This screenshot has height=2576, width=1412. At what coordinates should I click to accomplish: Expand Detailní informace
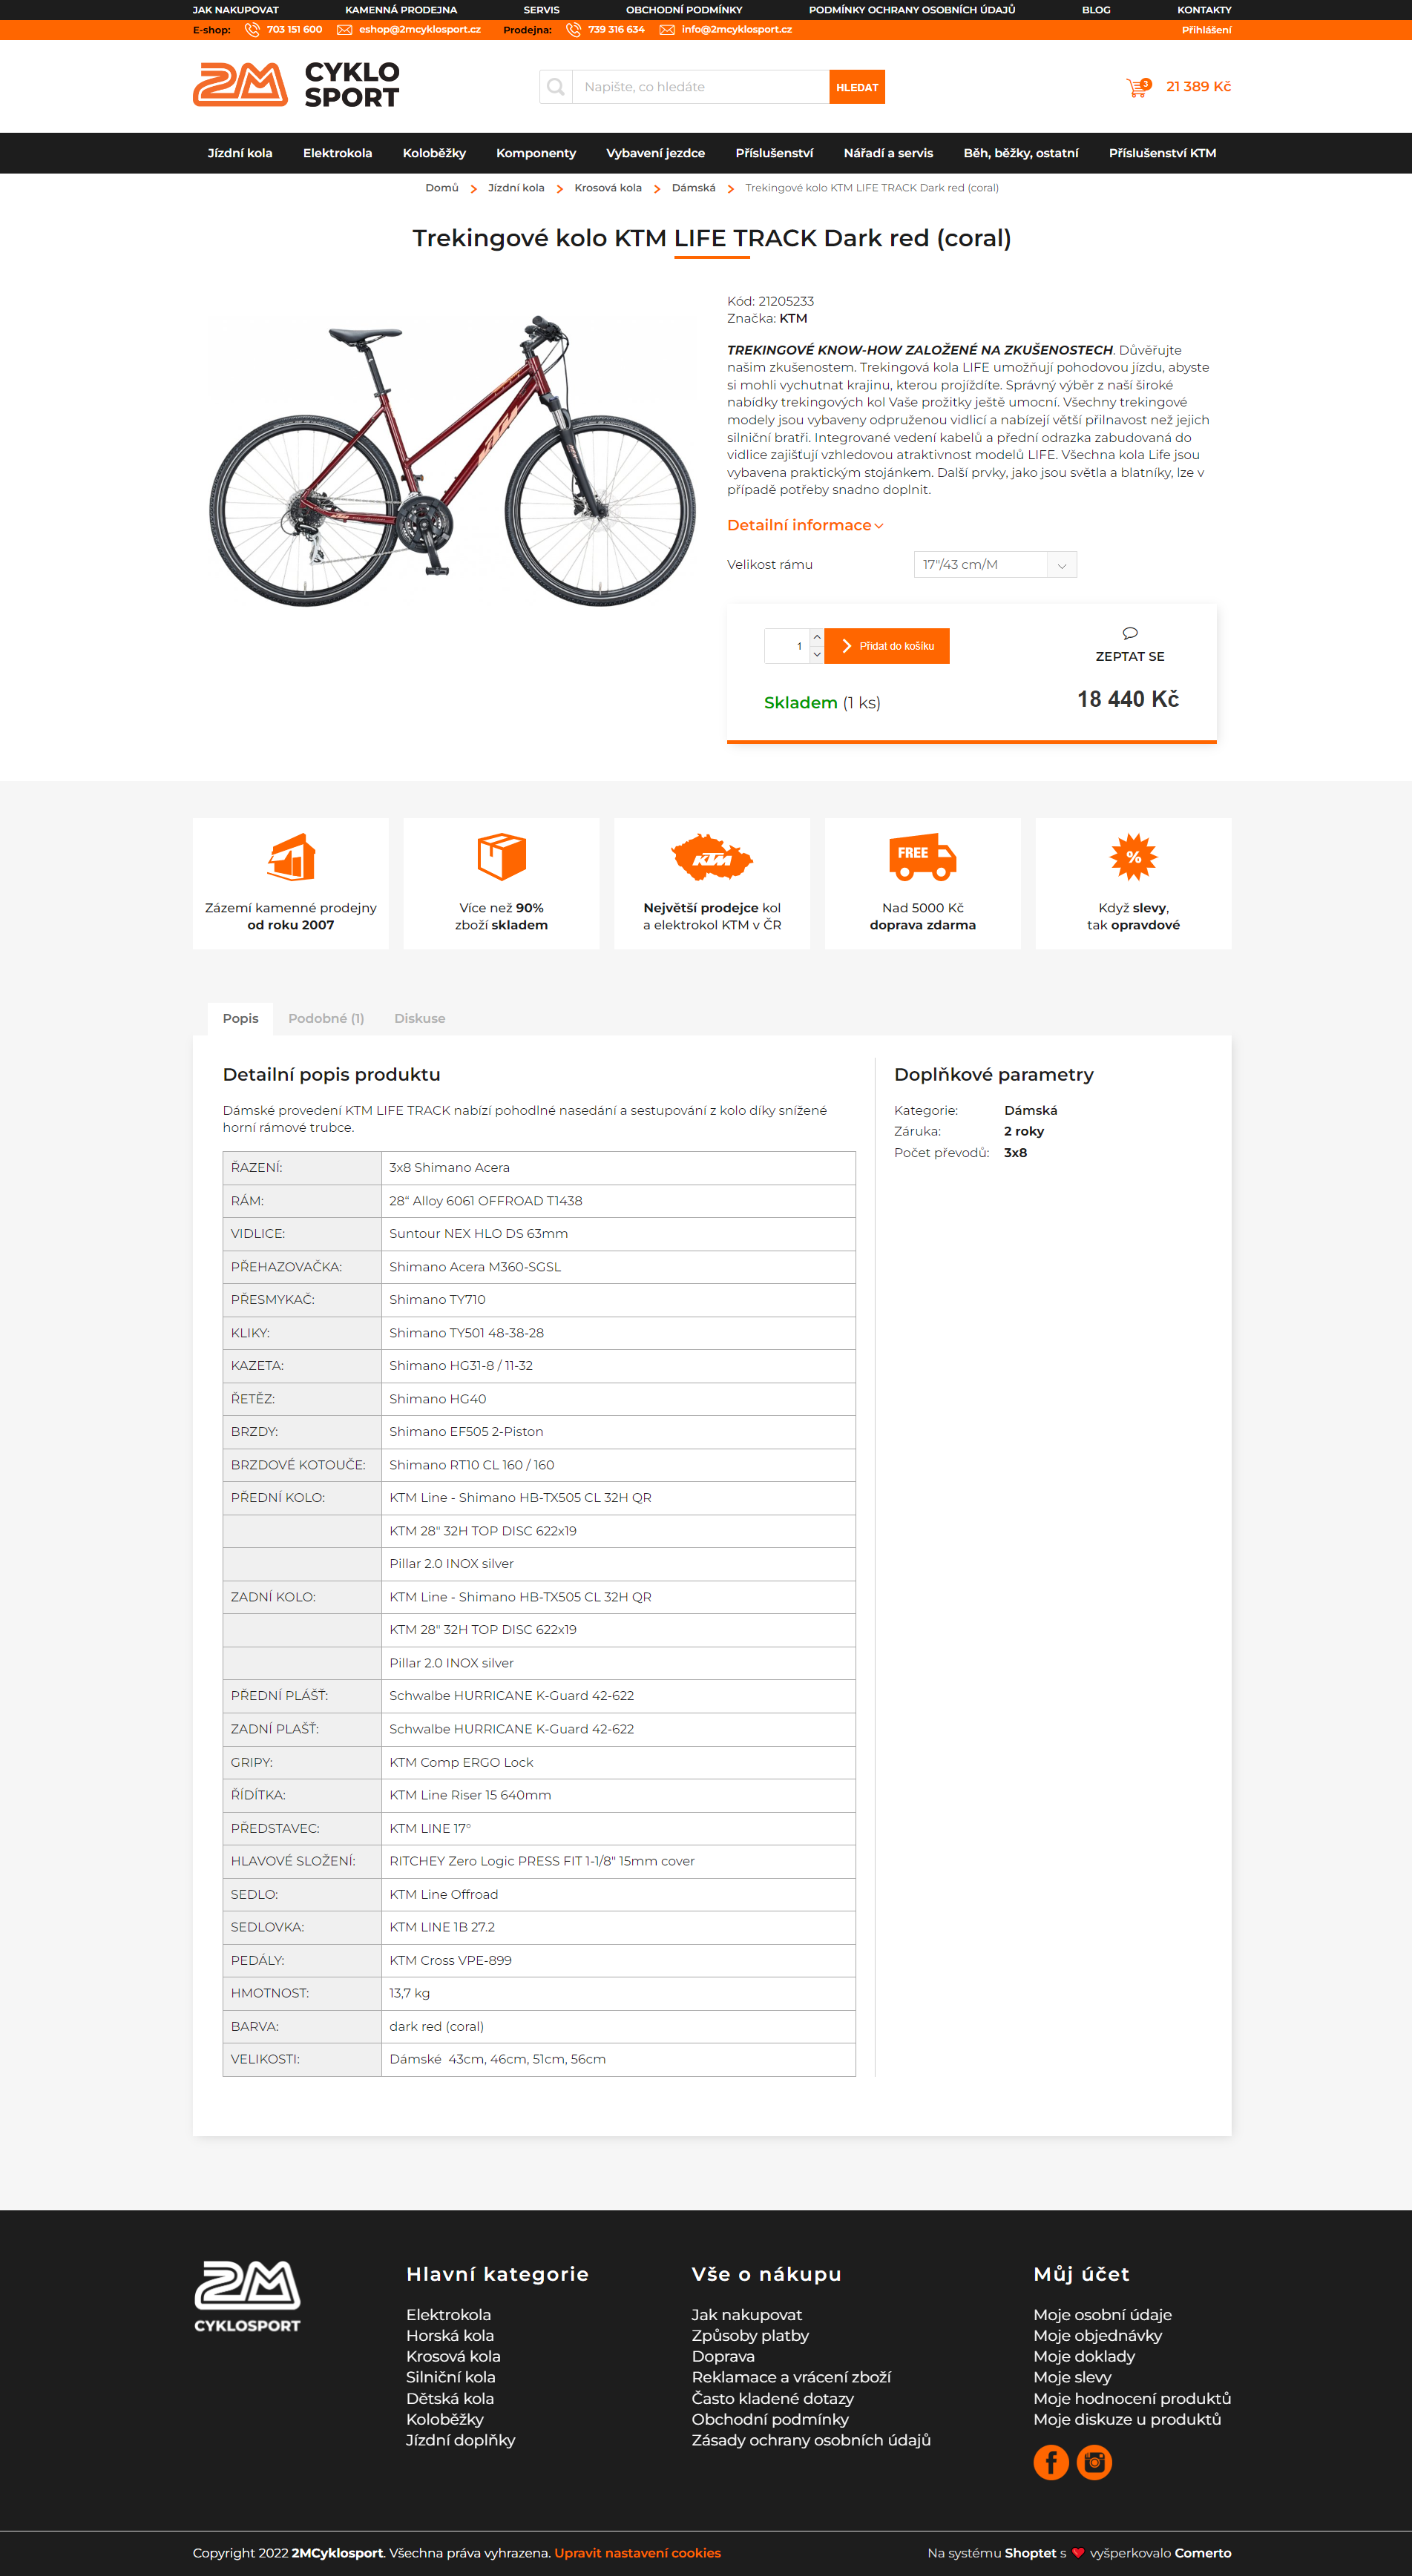point(804,526)
